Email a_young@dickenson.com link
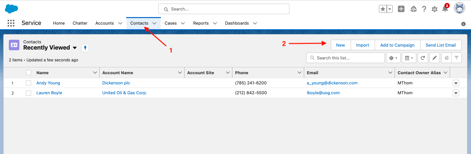This screenshot has height=154, width=471. [332, 83]
